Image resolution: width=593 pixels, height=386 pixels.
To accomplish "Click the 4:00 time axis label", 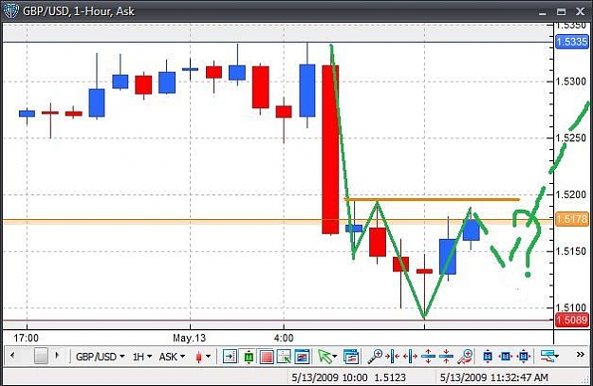I will [x=284, y=338].
